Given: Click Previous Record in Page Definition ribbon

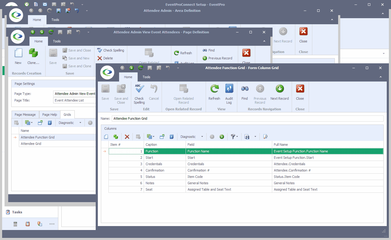Looking at the screenshot, I should click(218, 58).
